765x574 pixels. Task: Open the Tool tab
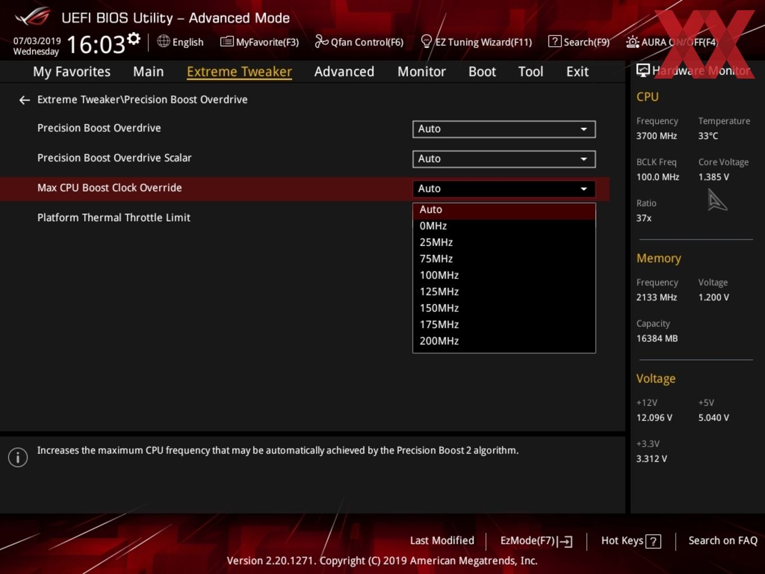[530, 72]
